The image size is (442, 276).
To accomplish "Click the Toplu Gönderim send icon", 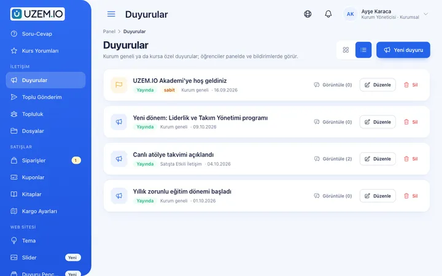I will tap(14, 97).
